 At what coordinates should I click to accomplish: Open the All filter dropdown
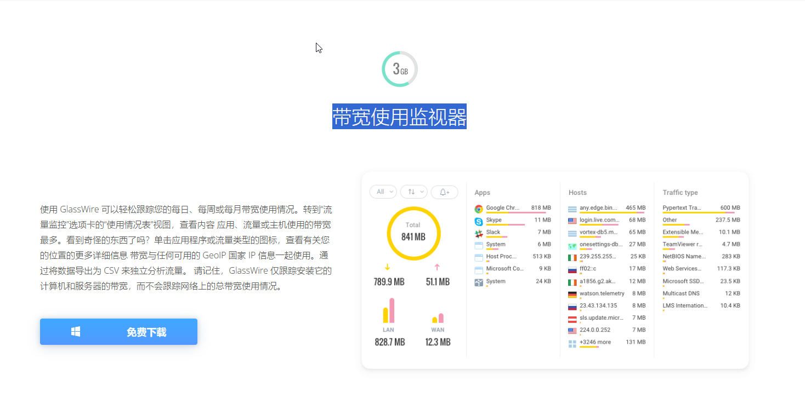(x=383, y=192)
